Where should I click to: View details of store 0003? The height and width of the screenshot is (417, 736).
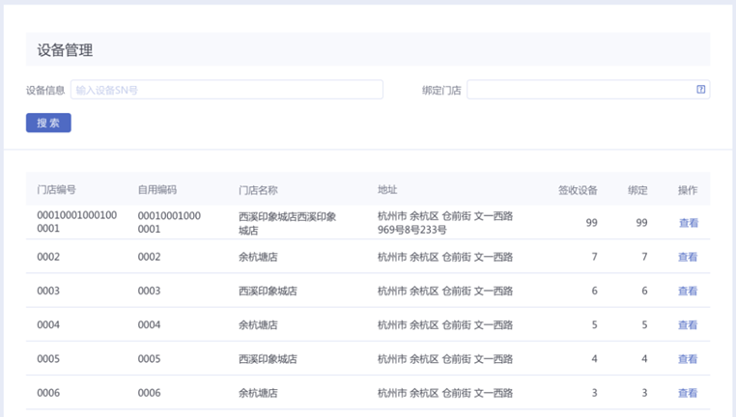pyautogui.click(x=688, y=291)
